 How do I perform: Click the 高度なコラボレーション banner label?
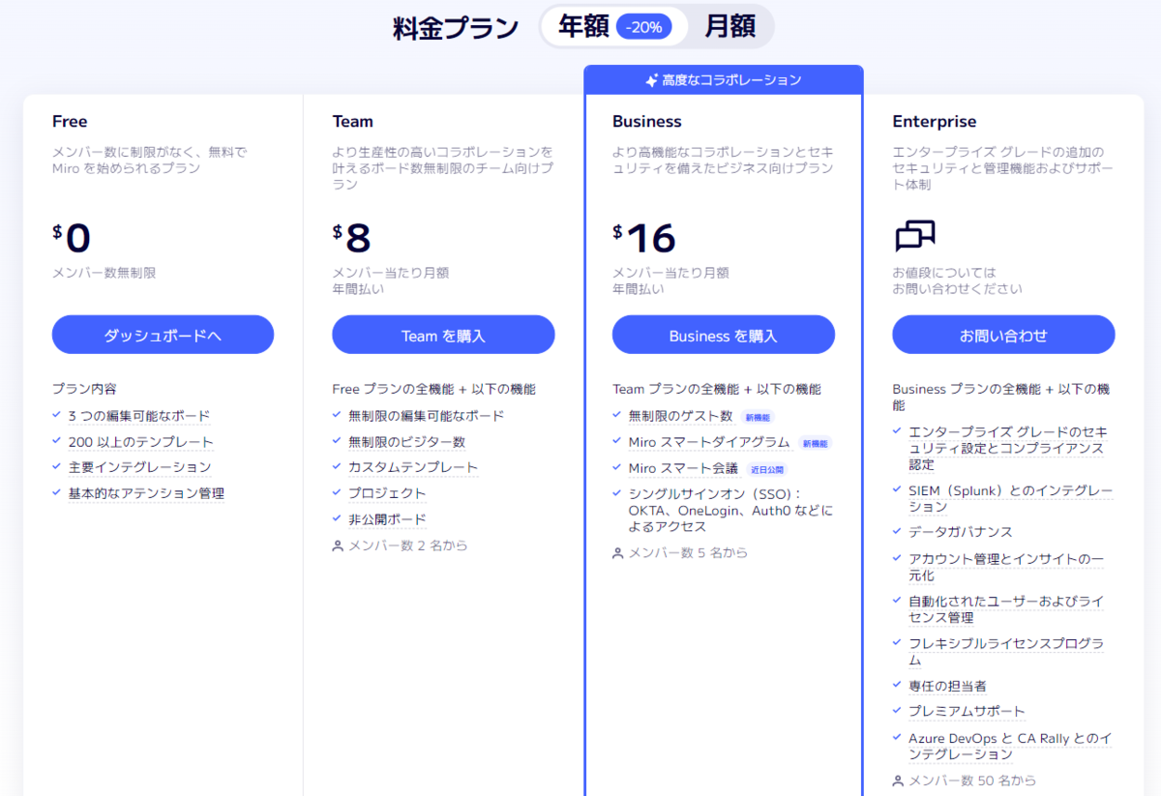click(731, 80)
